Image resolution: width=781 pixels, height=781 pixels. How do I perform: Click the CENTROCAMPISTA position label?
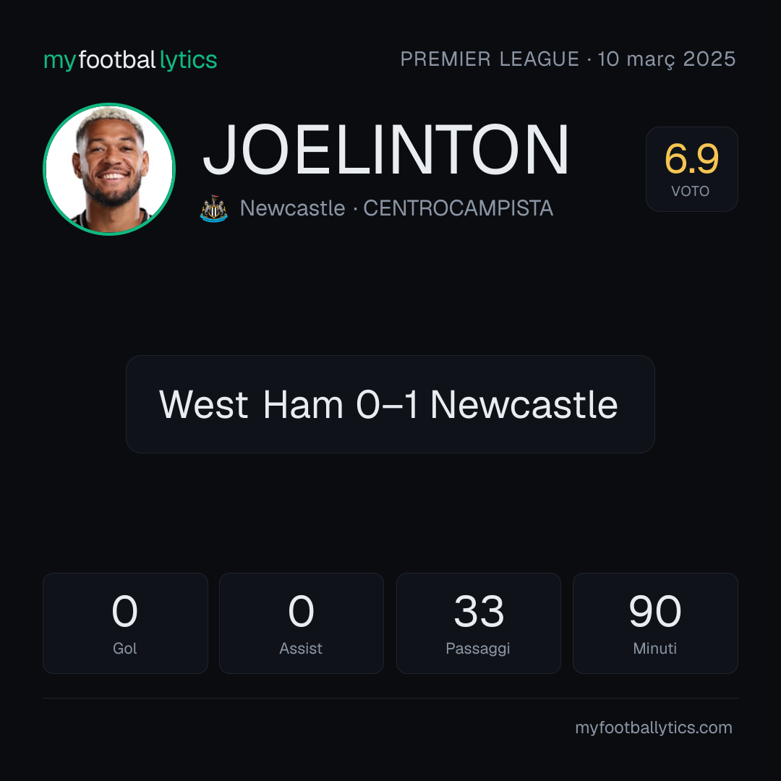click(x=458, y=208)
